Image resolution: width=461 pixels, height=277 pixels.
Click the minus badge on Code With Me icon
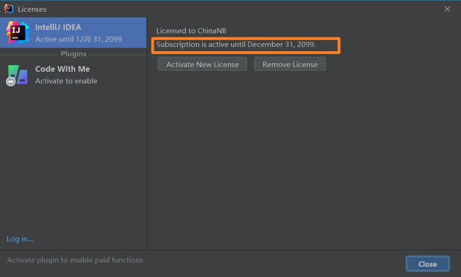11,82
